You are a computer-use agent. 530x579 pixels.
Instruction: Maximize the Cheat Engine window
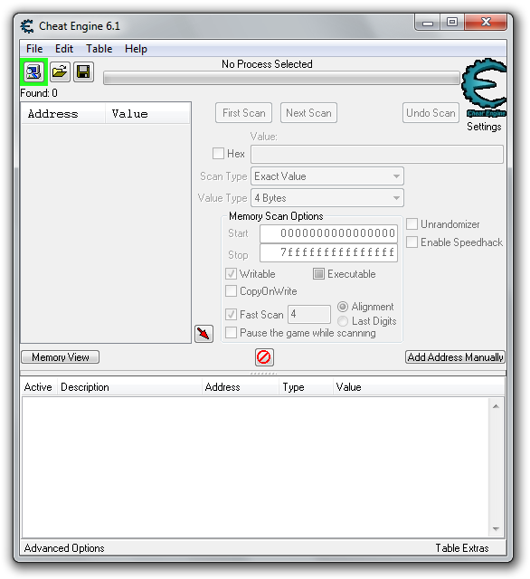pos(452,23)
